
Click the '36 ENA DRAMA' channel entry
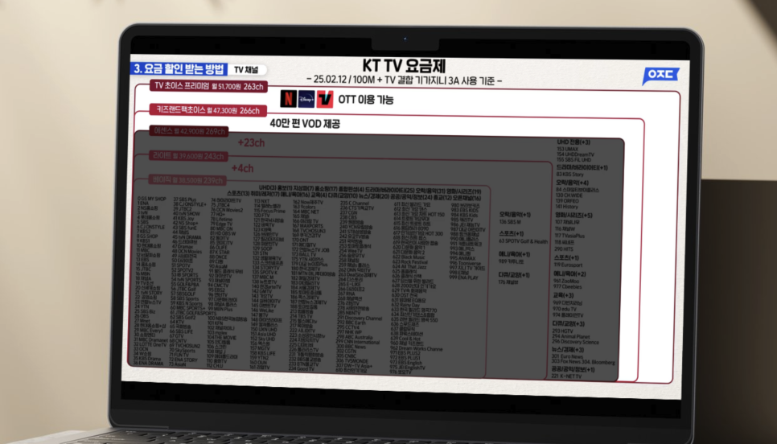(149, 364)
